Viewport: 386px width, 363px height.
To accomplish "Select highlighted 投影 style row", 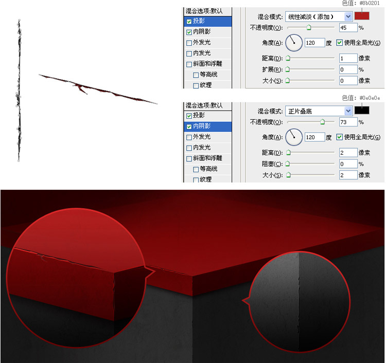I will pos(208,21).
